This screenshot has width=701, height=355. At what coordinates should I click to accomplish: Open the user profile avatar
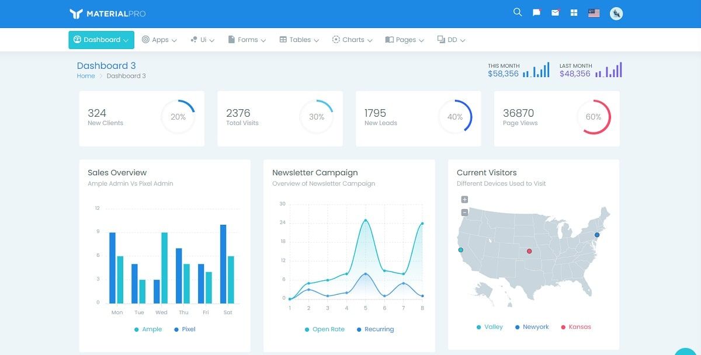616,13
